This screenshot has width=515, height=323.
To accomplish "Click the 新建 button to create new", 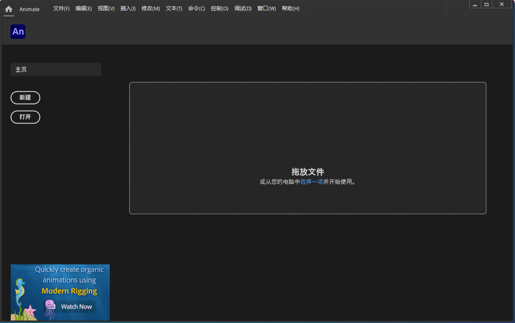I will (x=25, y=97).
